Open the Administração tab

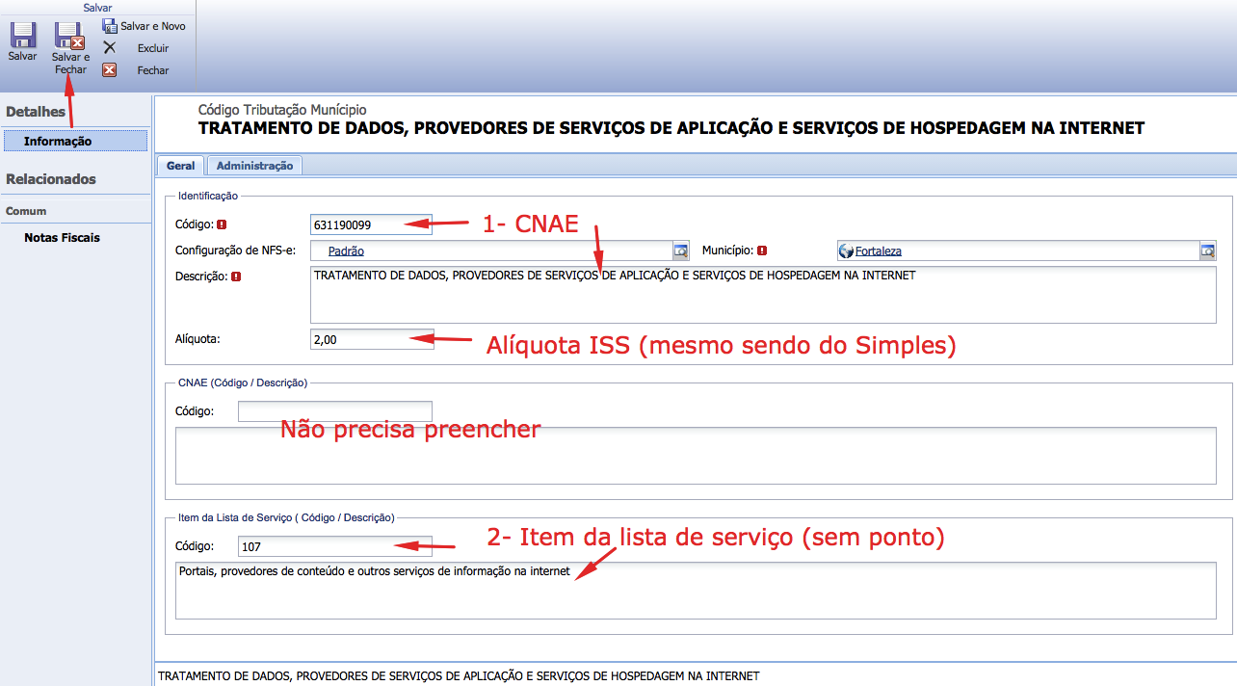pos(254,166)
